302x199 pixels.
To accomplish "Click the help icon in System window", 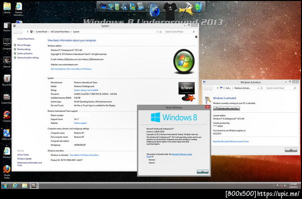I will point(196,37).
